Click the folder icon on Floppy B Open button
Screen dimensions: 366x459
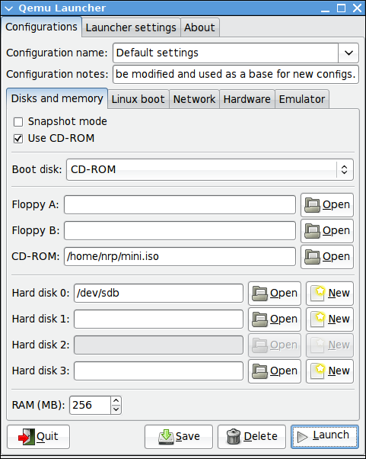(312, 231)
